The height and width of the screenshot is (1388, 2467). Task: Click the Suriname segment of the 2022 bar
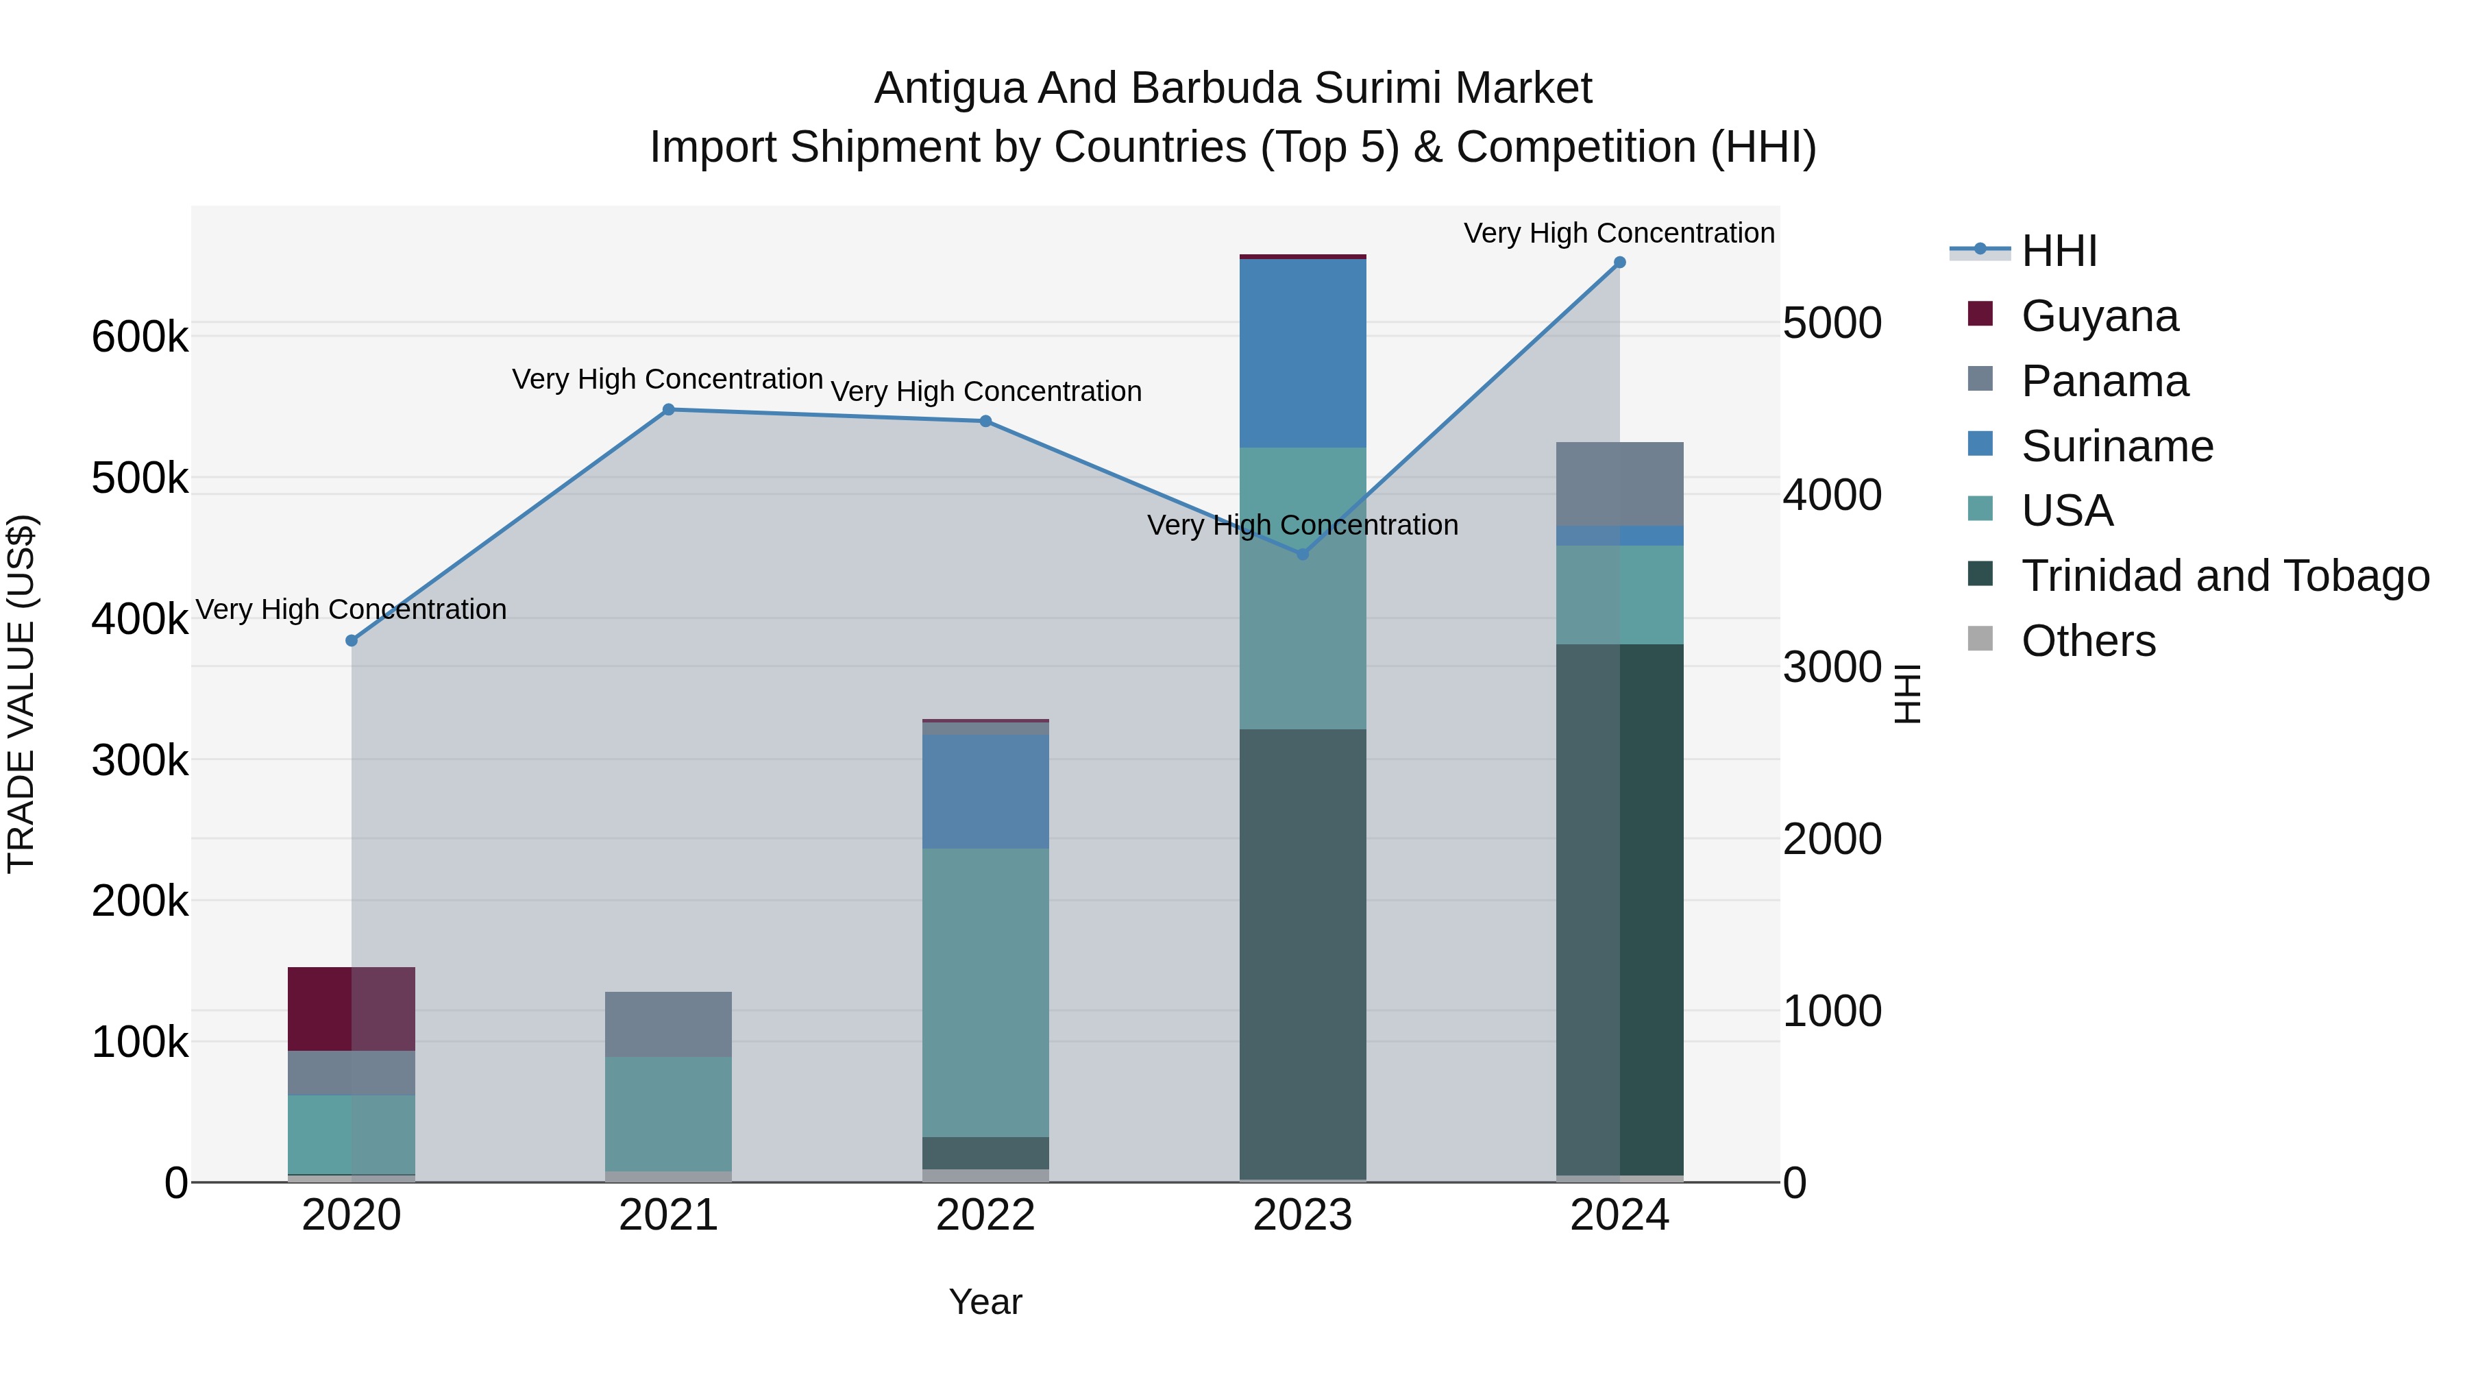pyautogui.click(x=985, y=791)
